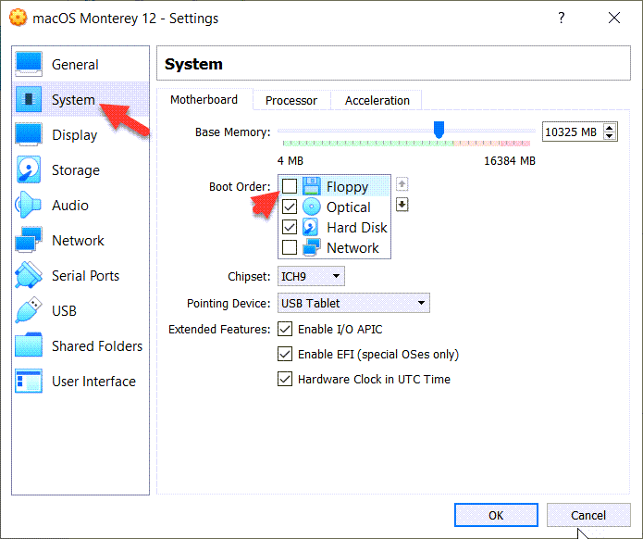Image resolution: width=643 pixels, height=539 pixels.
Task: Click the Base Memory slider handle
Action: click(x=439, y=130)
